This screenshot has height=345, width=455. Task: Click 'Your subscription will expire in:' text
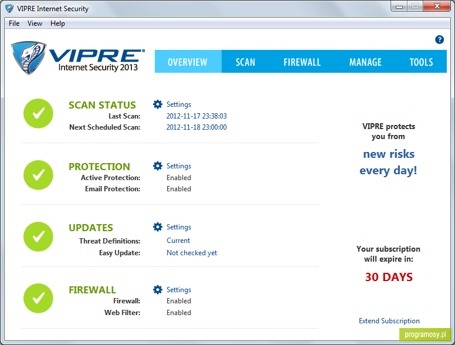(389, 254)
